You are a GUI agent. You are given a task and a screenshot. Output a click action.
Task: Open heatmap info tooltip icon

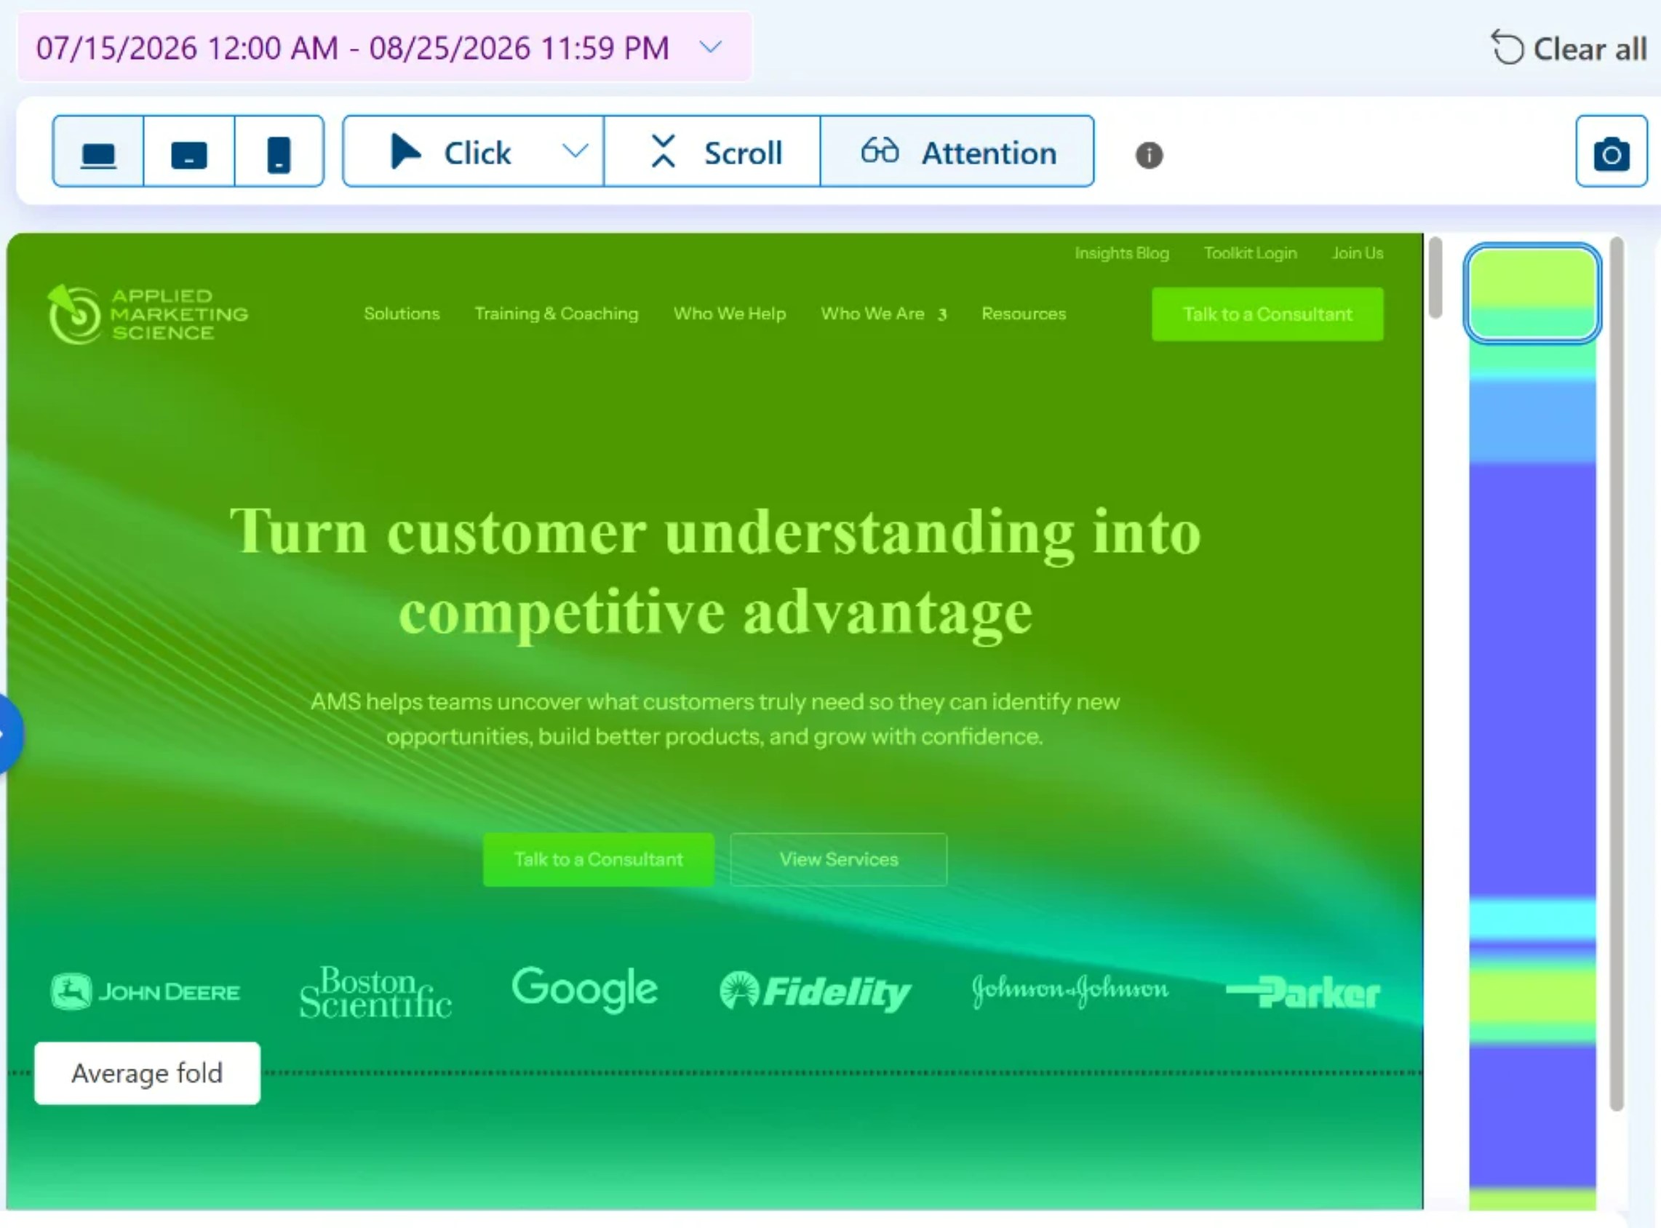(1149, 156)
